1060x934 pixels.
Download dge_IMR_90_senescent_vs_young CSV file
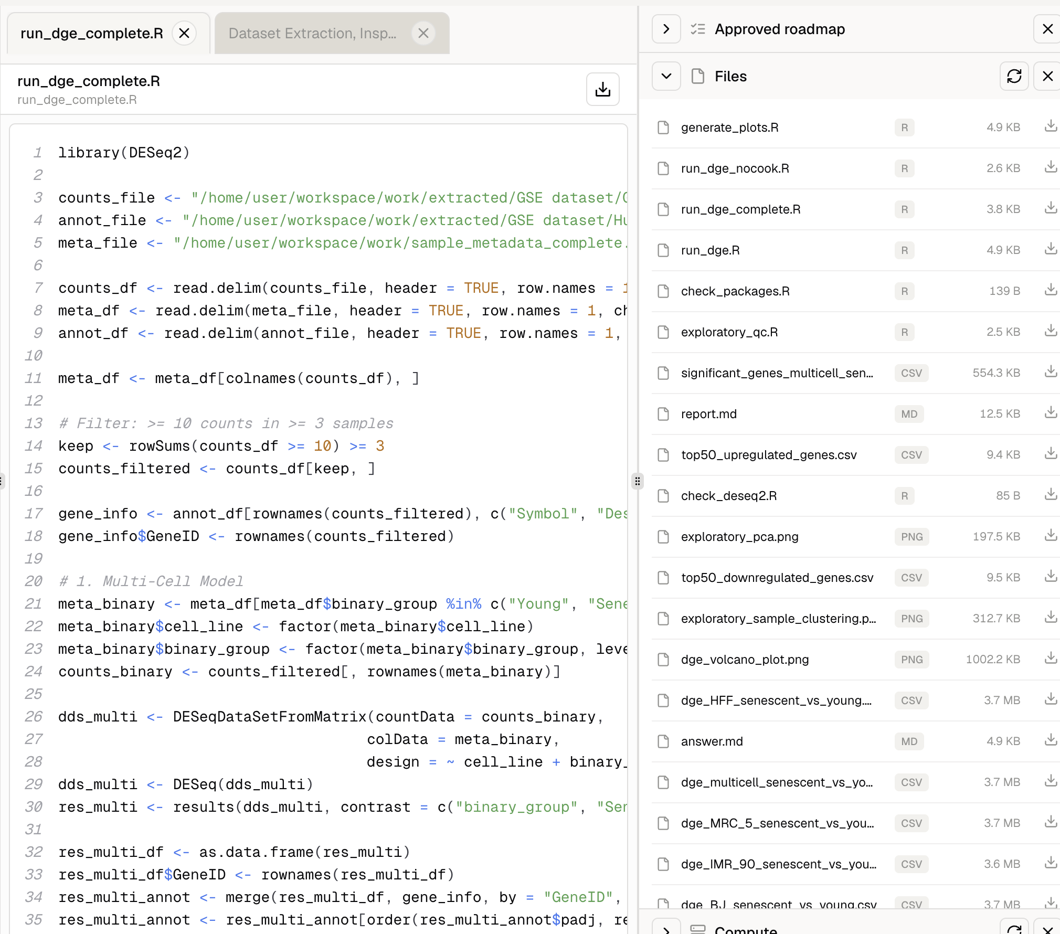point(1051,863)
